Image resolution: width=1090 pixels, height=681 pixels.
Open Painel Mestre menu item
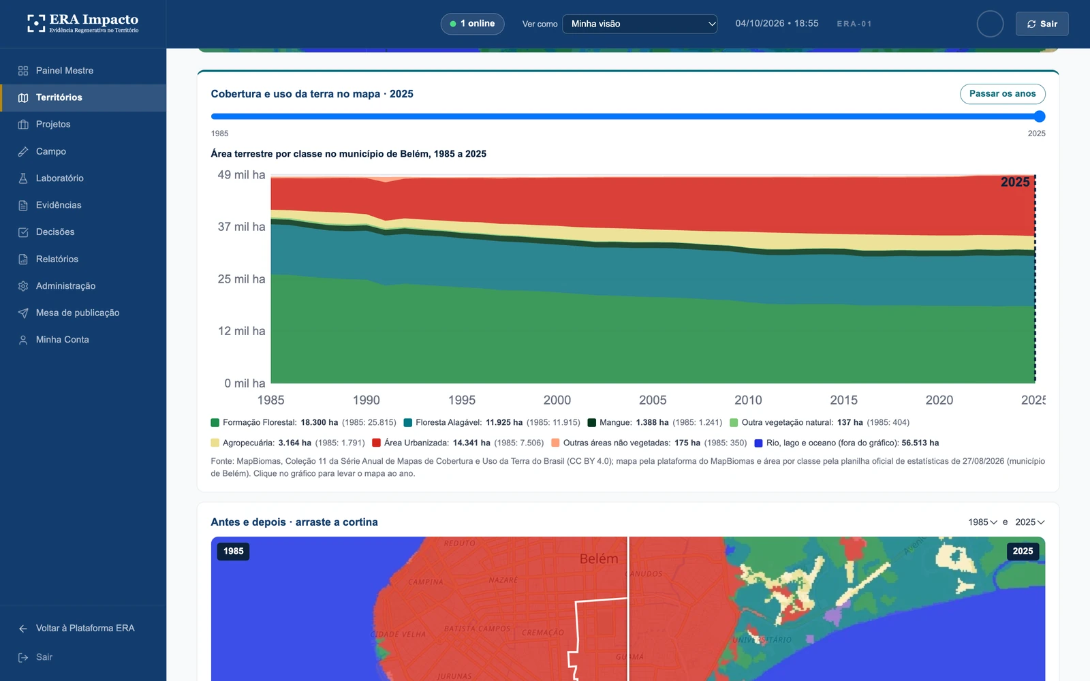coord(83,71)
